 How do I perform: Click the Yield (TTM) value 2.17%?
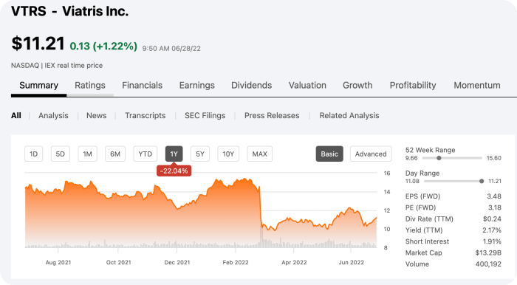pos(491,230)
